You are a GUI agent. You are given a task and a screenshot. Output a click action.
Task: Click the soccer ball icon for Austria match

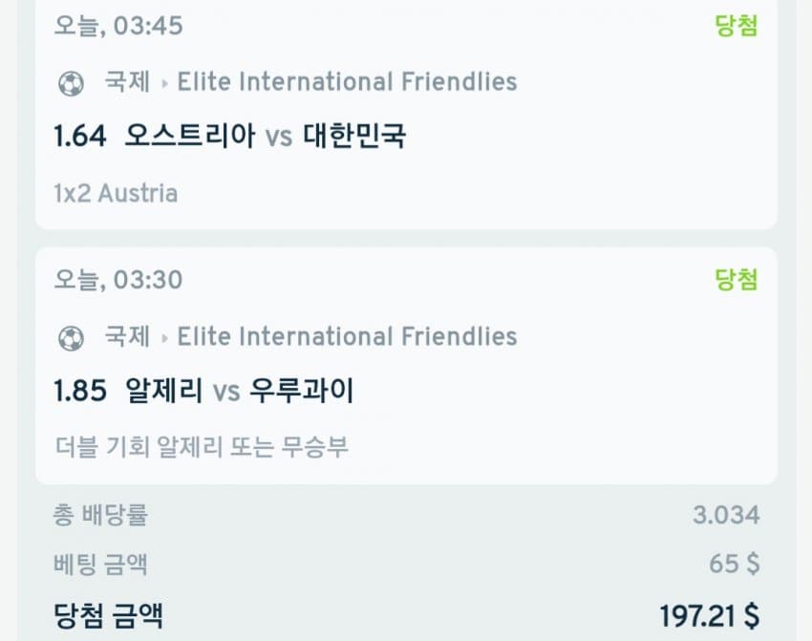coord(71,83)
